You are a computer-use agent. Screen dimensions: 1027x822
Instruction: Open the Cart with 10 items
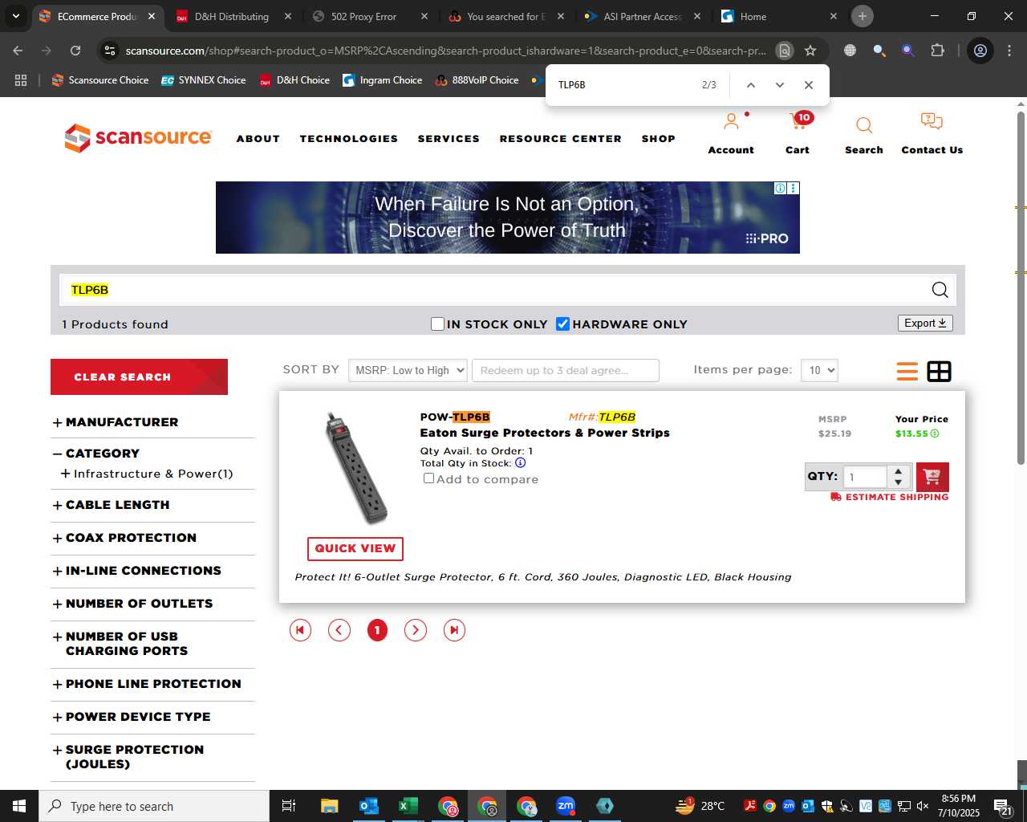(798, 122)
